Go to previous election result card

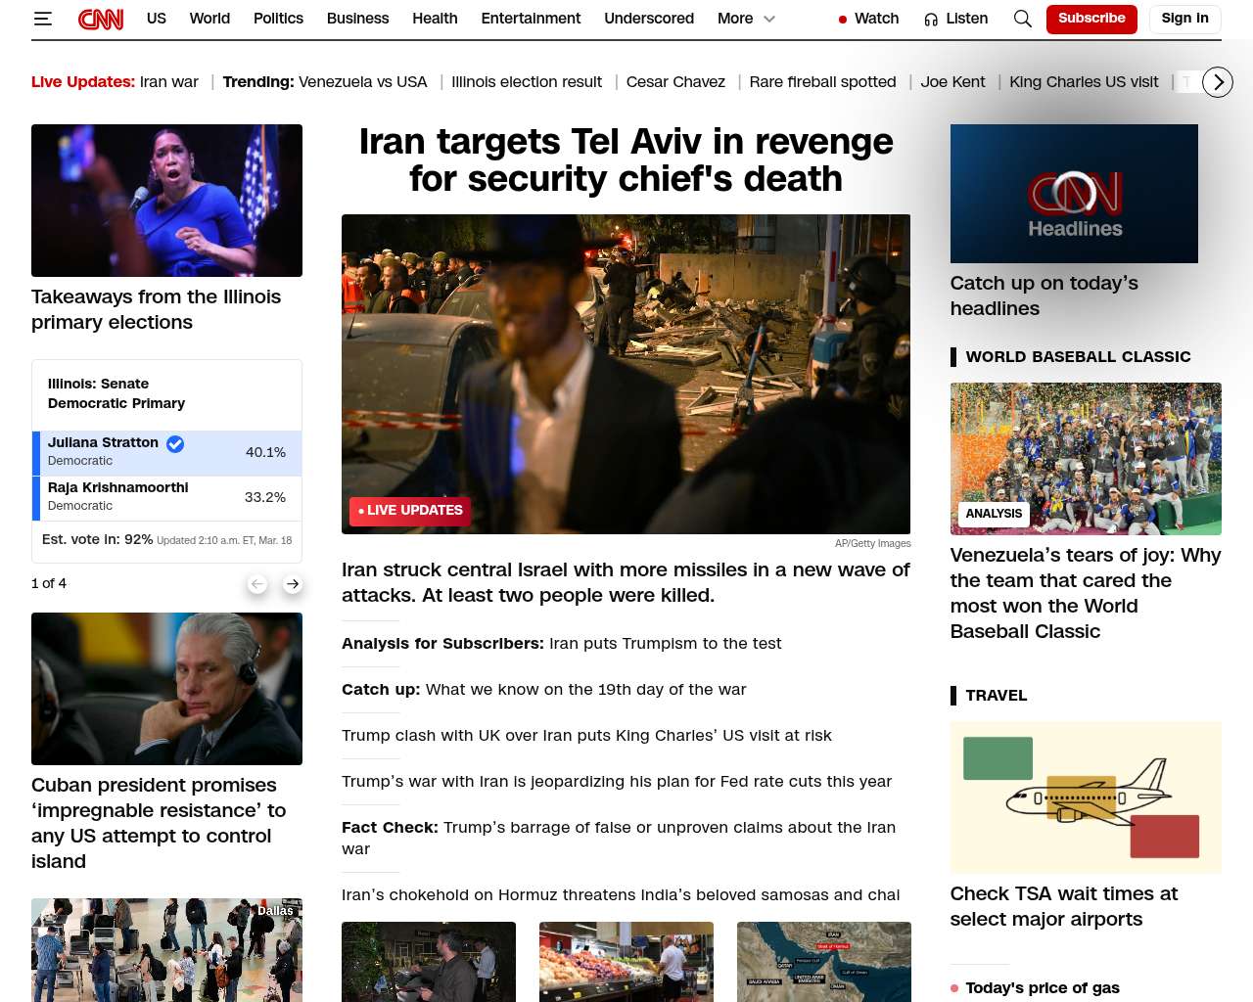click(257, 584)
